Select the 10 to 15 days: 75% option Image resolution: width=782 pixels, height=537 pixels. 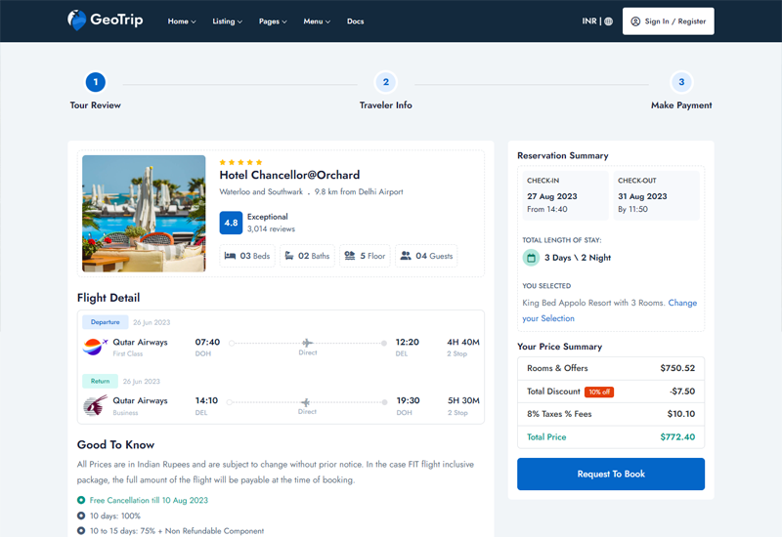82,531
